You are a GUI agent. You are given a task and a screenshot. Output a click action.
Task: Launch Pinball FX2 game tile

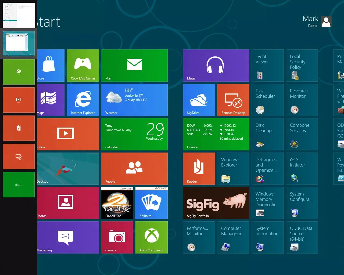(x=117, y=203)
